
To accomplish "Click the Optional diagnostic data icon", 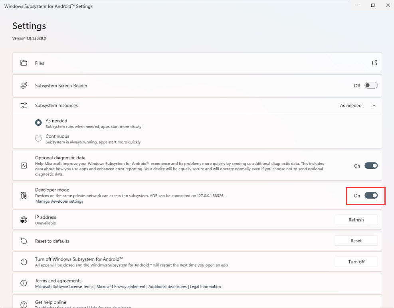I will pos(24,166).
